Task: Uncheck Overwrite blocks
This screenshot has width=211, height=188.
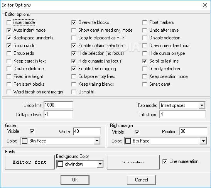Action: (x=74, y=22)
